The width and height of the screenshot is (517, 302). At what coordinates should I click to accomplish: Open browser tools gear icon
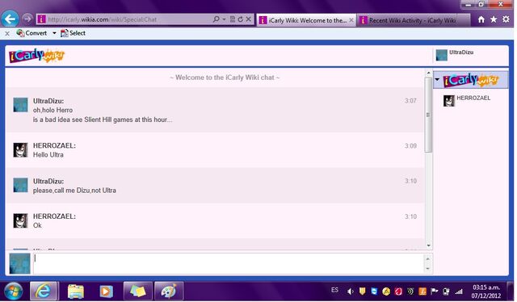tap(506, 19)
